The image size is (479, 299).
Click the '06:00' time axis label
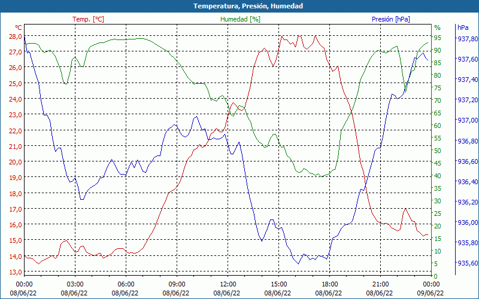click(126, 285)
